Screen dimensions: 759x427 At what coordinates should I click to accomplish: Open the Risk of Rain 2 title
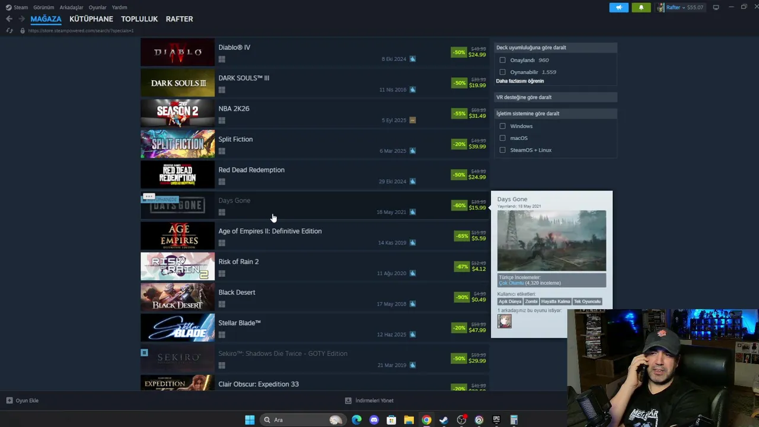(238, 262)
